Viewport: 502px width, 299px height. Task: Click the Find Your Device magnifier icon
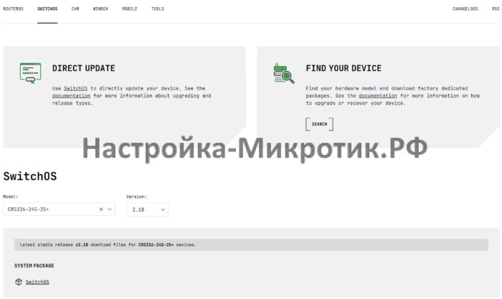point(284,73)
